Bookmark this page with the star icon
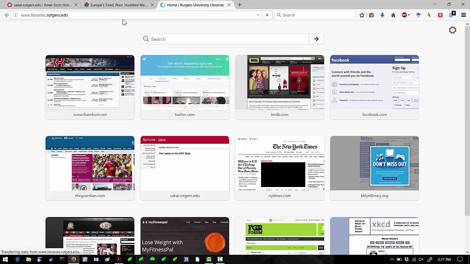Screen dimensions: 470x264 [x=362, y=15]
